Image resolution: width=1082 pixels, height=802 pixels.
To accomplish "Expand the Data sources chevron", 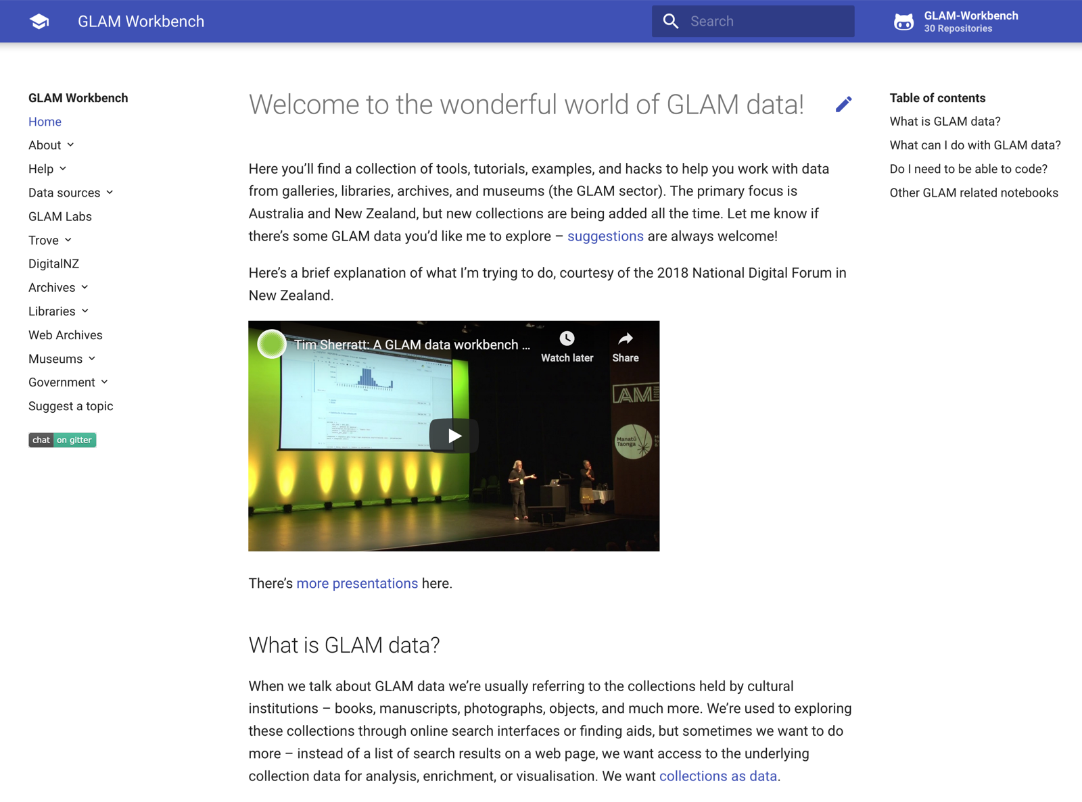I will pyautogui.click(x=110, y=193).
